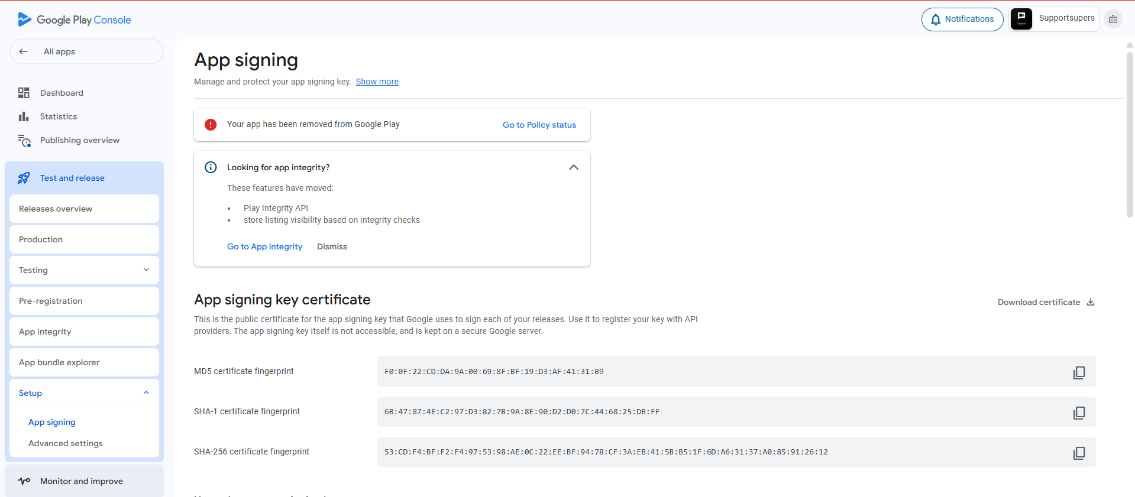
Task: Open Monitor and improve section
Action: [x=82, y=481]
